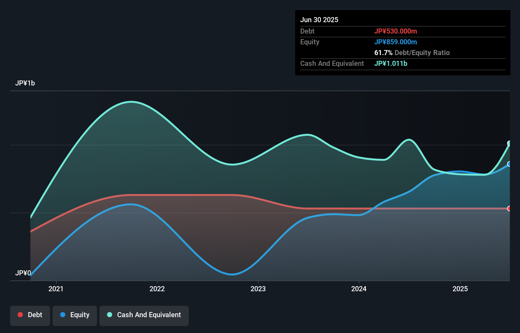Expand the Jun 30 2025 tooltip panel

319,20
